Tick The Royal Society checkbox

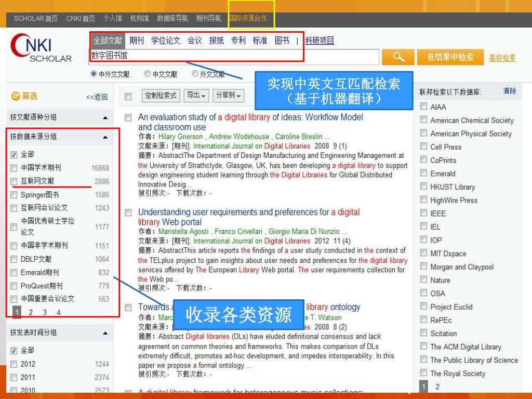(423, 373)
